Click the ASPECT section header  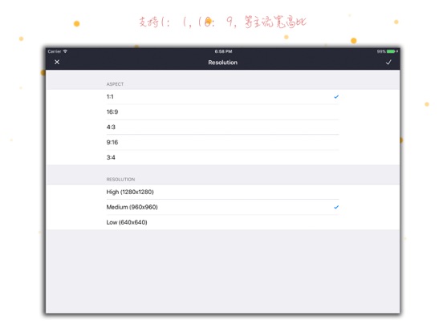pos(115,84)
